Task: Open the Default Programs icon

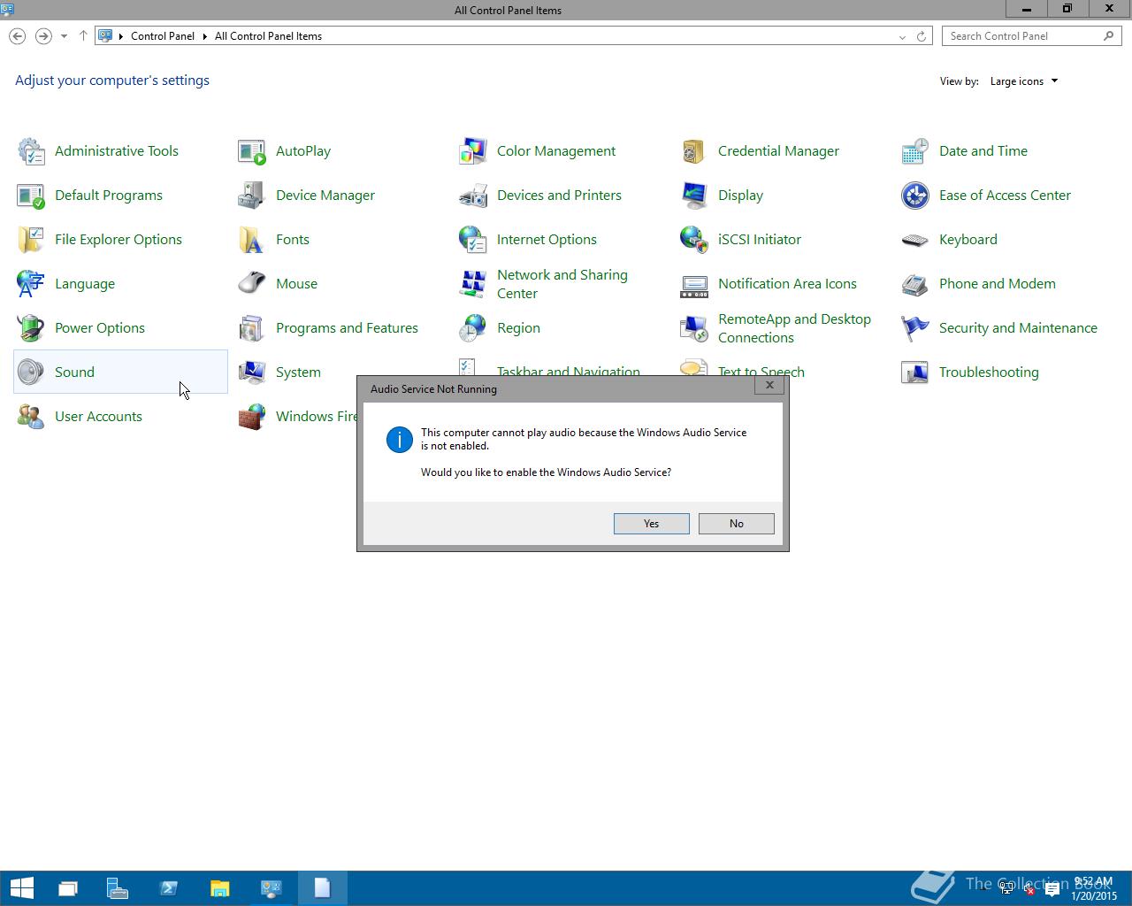Action: tap(31, 196)
